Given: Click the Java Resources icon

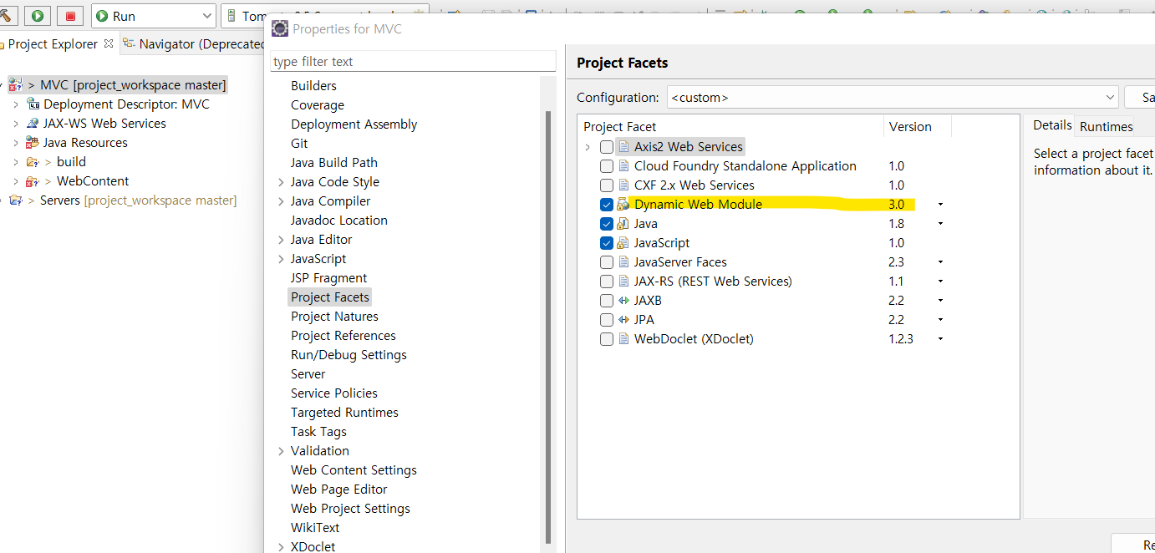Looking at the screenshot, I should [x=33, y=143].
